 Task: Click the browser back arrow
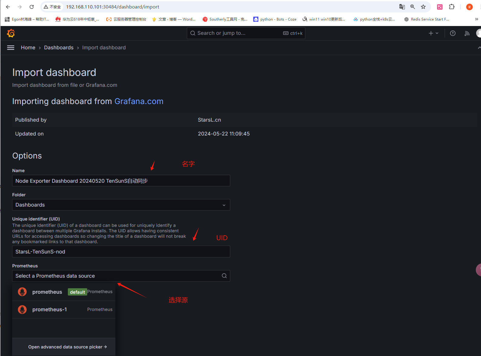(x=8, y=7)
